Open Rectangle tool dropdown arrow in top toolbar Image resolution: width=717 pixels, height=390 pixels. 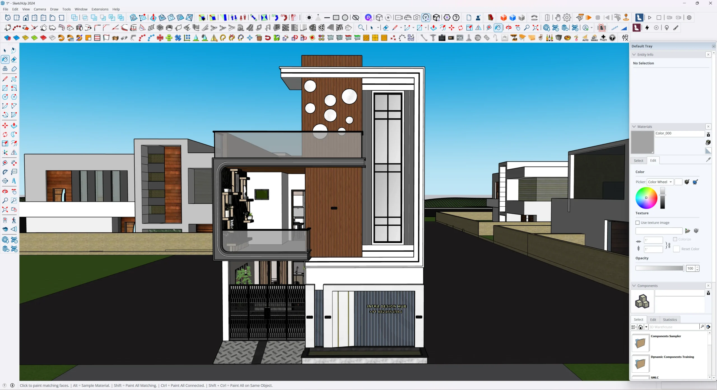click(x=425, y=28)
